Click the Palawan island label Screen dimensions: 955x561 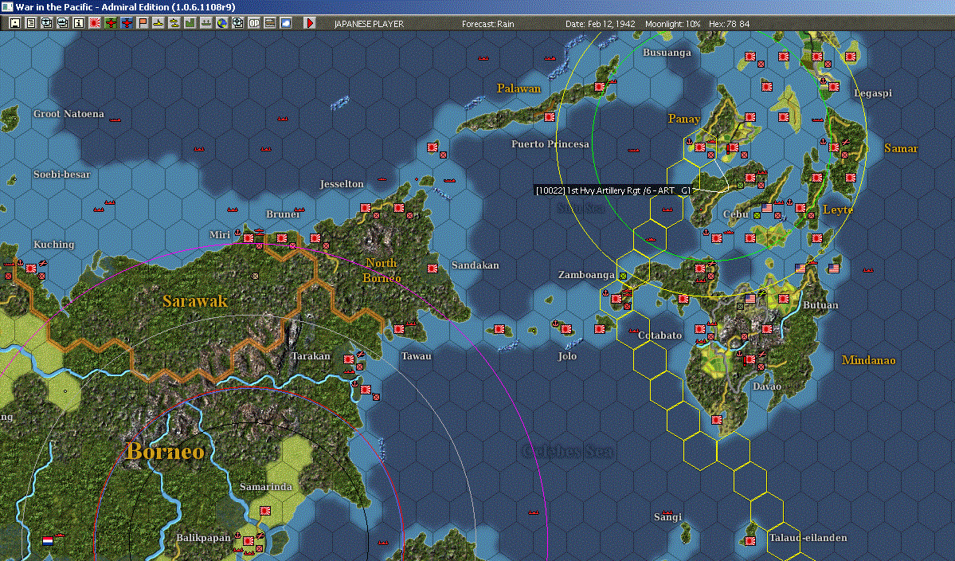[519, 88]
